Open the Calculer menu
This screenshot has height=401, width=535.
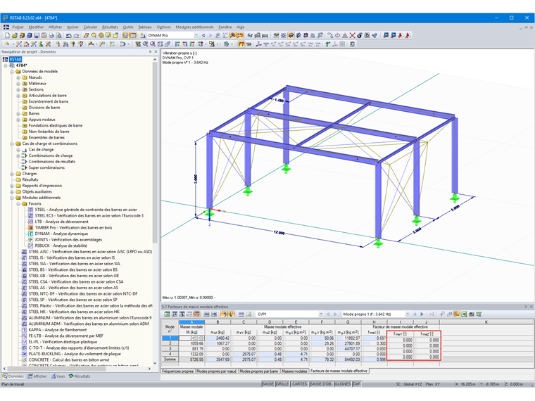coord(90,27)
